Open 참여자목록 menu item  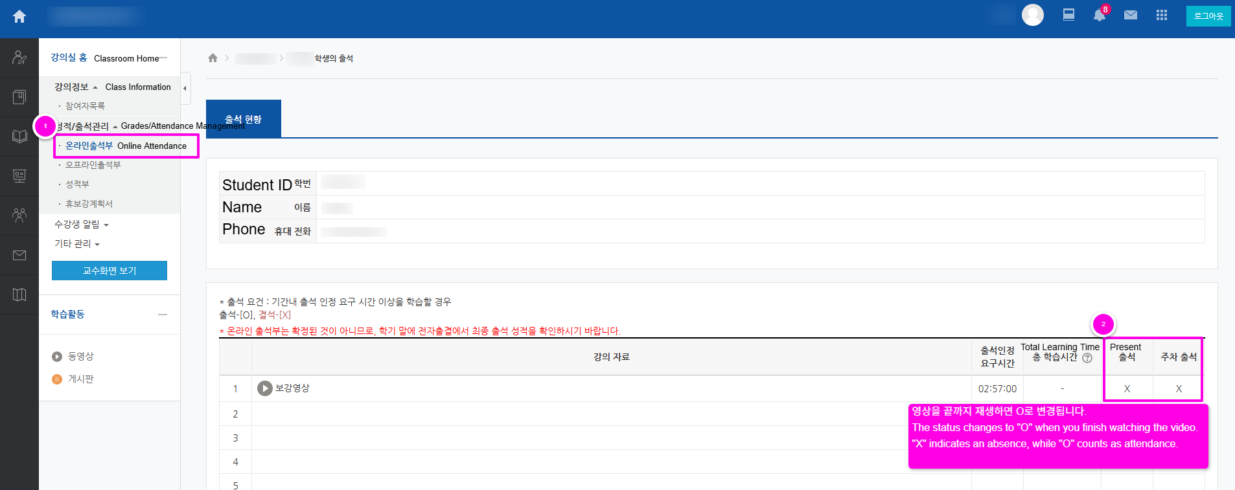point(85,106)
